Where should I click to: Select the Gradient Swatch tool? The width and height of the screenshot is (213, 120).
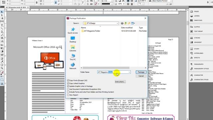pos(2,51)
